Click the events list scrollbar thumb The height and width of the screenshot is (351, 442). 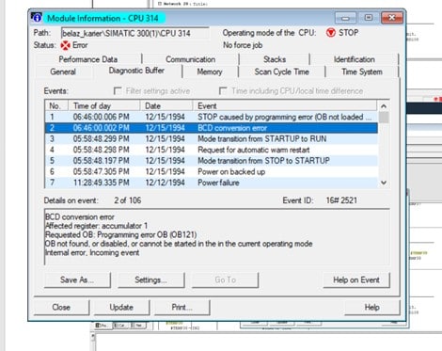click(x=384, y=118)
